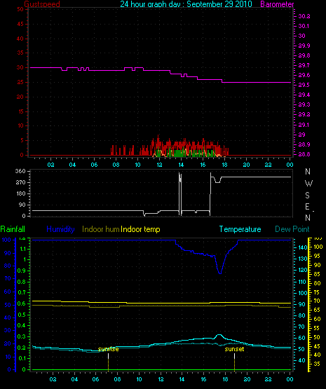
Task: Click barometer axis value 29.5
Action: pos(304,85)
